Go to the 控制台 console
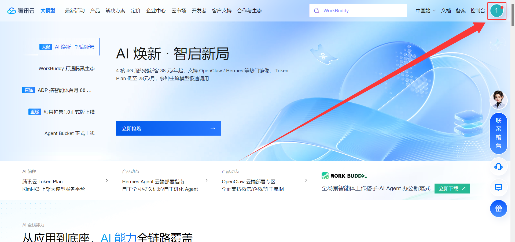 478,11
